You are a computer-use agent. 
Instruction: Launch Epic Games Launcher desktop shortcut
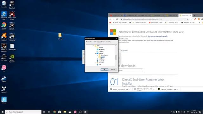(12, 5)
